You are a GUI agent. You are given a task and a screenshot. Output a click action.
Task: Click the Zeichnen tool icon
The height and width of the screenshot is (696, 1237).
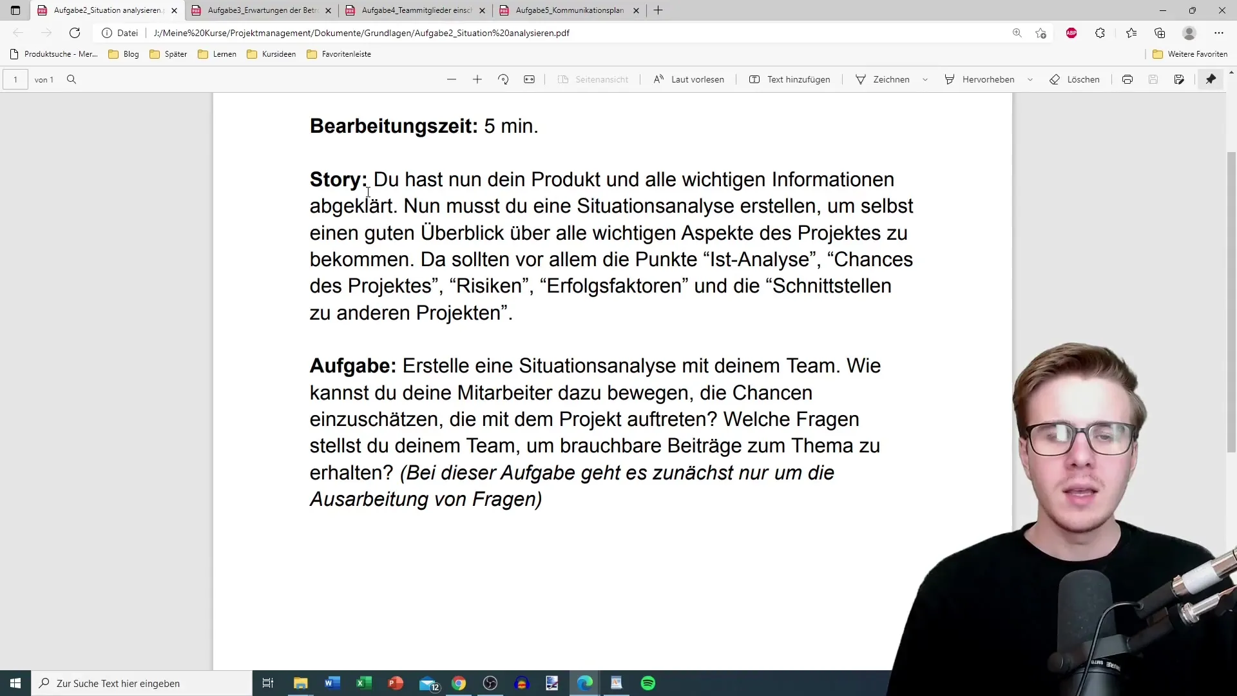[861, 79]
